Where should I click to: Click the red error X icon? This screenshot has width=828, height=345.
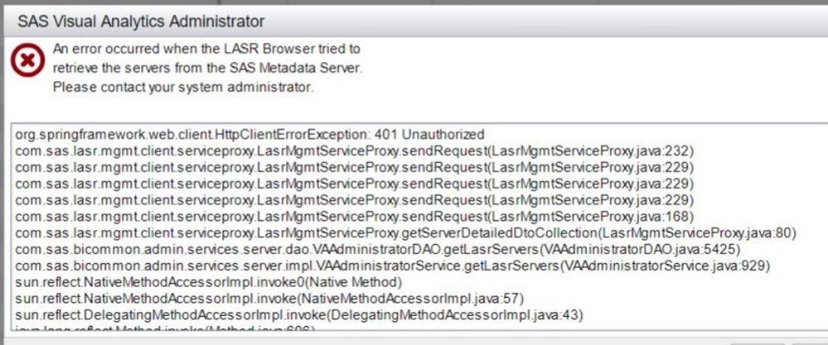click(x=27, y=60)
